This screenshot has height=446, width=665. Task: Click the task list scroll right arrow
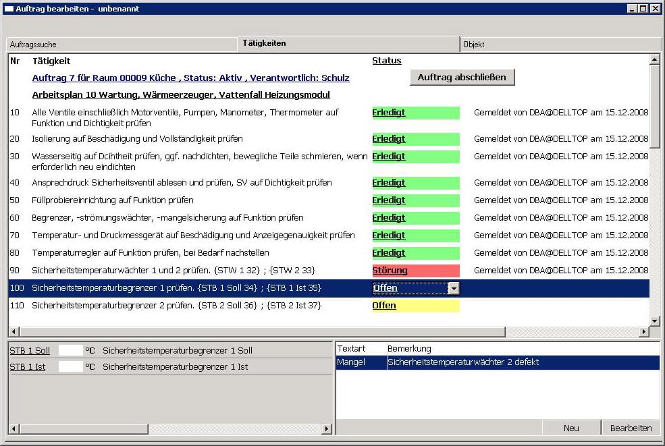[644, 331]
